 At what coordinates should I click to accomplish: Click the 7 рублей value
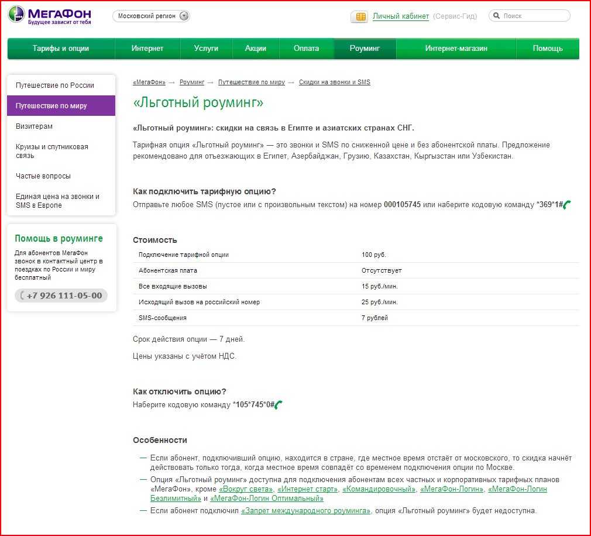click(x=374, y=318)
